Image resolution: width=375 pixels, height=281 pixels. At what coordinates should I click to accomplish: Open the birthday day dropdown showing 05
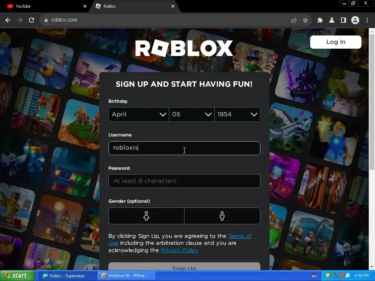pos(192,115)
